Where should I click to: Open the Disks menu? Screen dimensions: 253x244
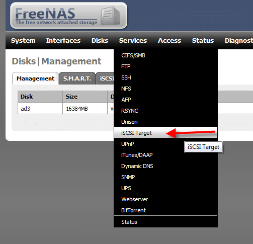[100, 41]
